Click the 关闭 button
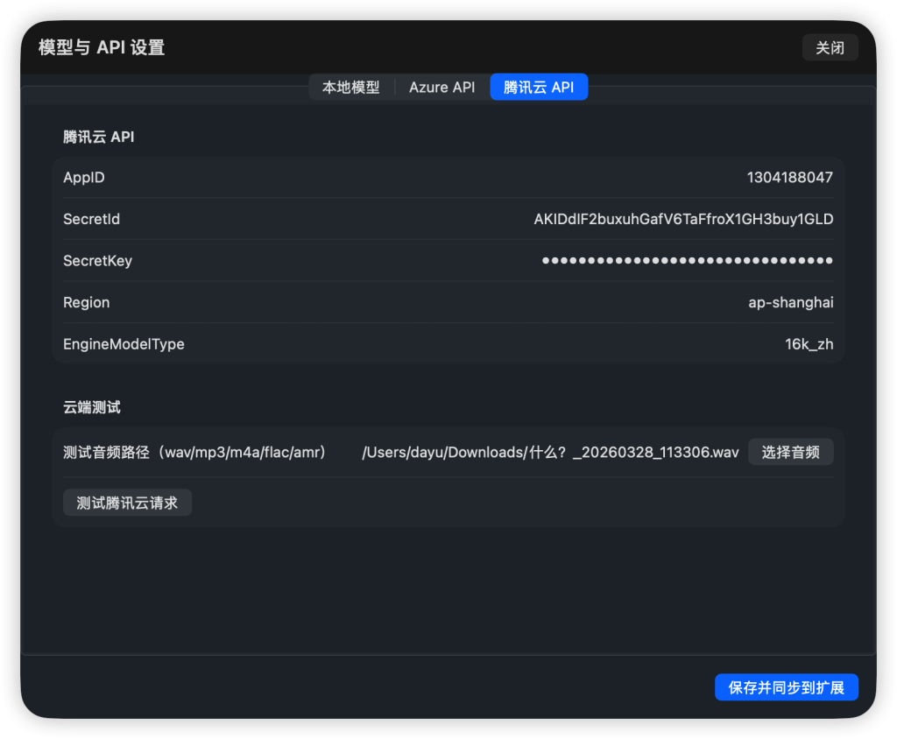This screenshot has width=897, height=739. (x=830, y=47)
